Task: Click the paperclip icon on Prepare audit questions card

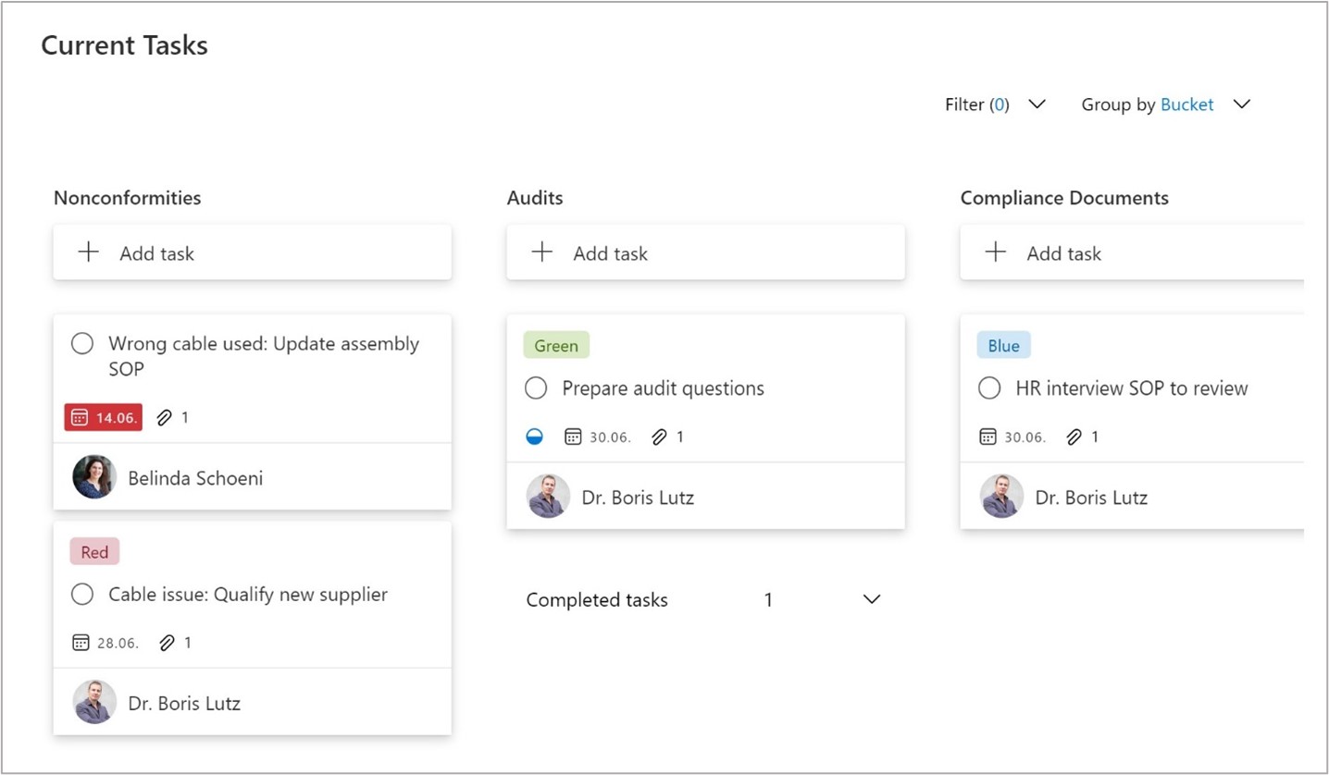Action: point(659,437)
